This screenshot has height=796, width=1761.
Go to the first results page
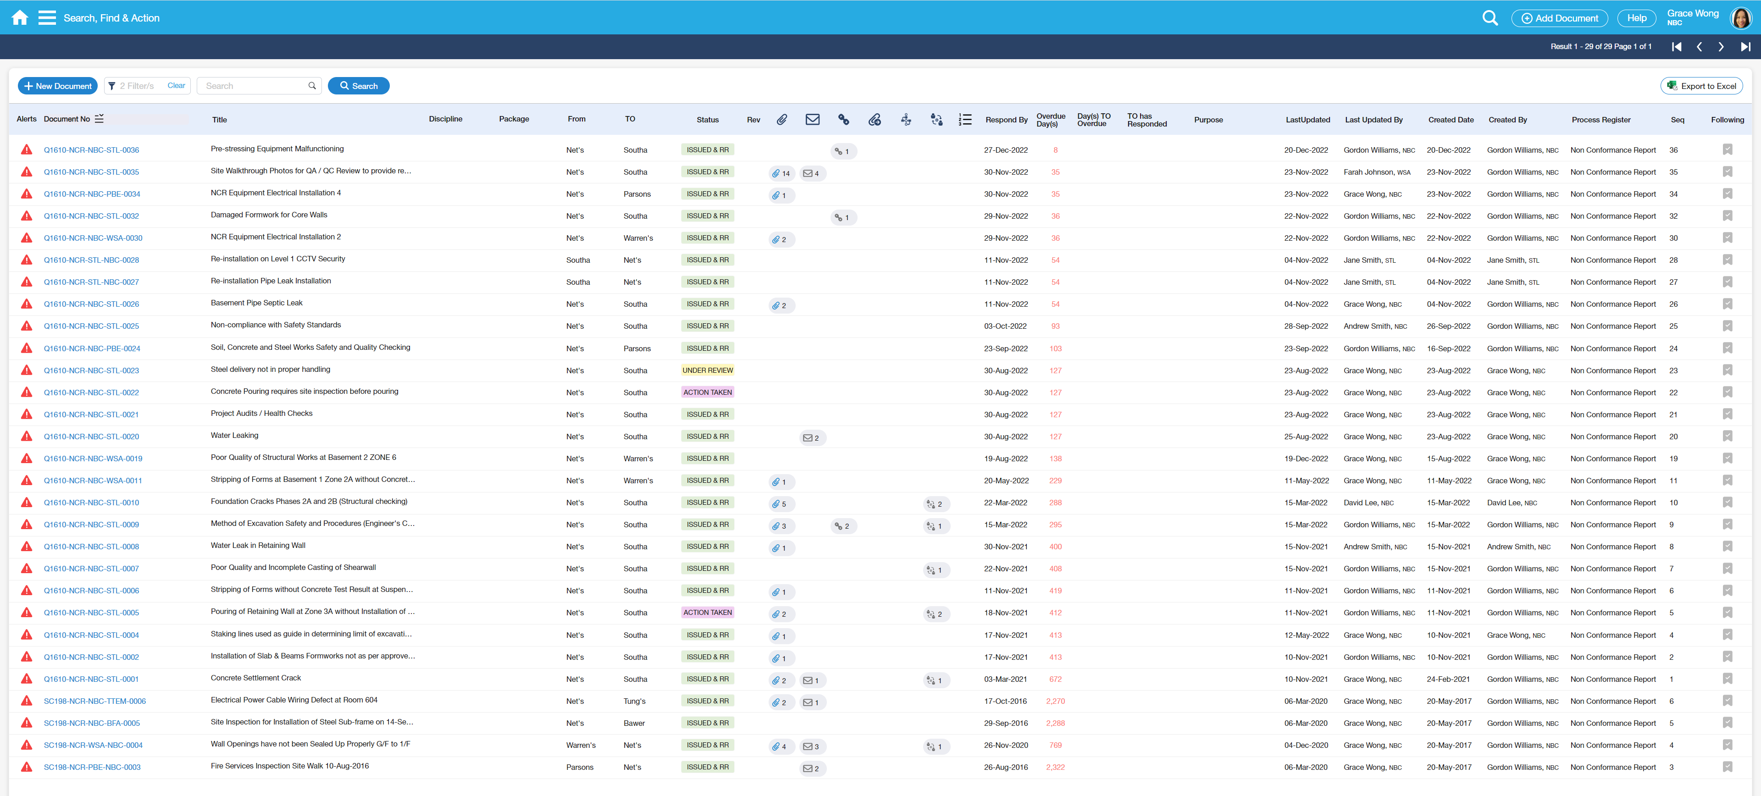pos(1676,46)
